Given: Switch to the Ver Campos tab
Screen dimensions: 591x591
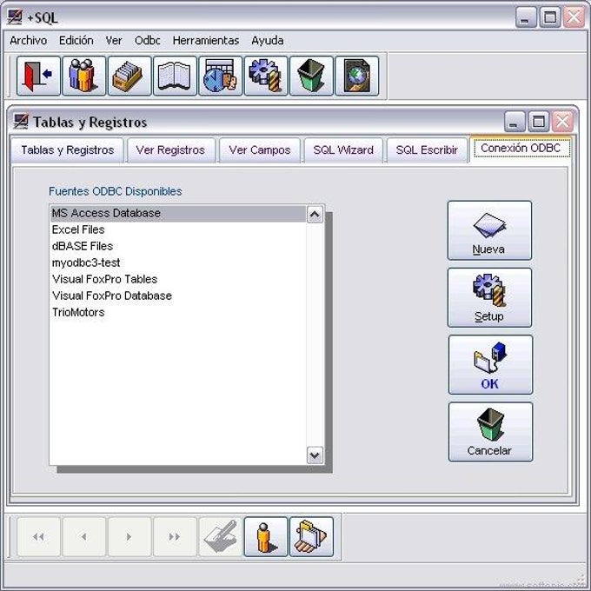Looking at the screenshot, I should (x=260, y=150).
